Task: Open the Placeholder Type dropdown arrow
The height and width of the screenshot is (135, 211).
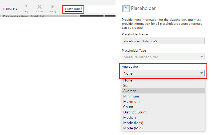Action: [201, 57]
